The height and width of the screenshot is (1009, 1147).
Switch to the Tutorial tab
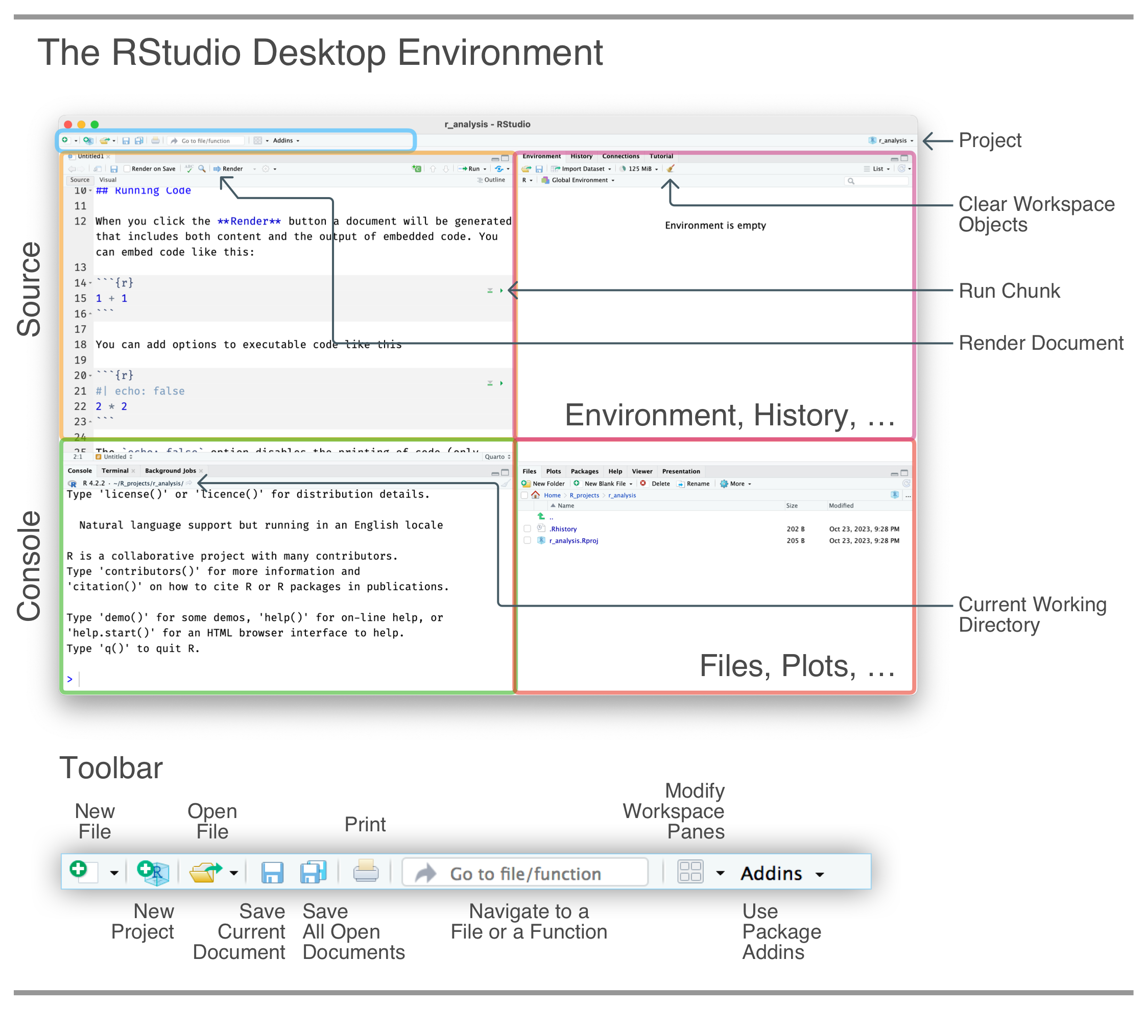pos(661,157)
